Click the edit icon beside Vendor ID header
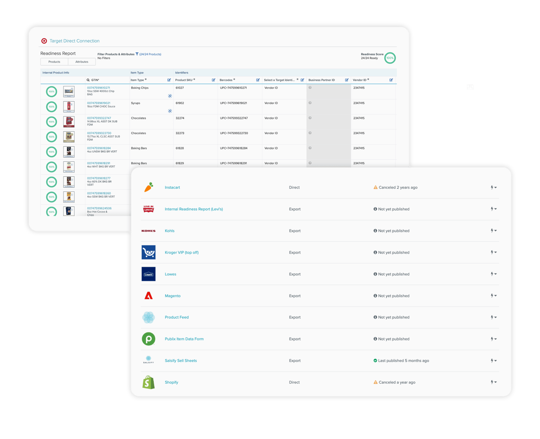Viewport: 540px width, 439px height. (x=391, y=80)
